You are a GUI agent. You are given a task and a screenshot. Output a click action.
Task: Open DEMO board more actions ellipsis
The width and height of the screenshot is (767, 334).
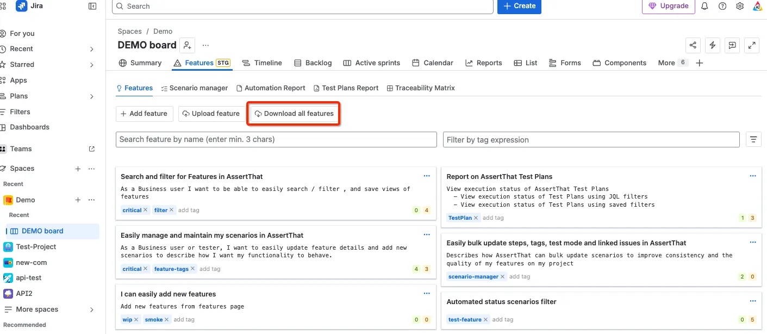click(205, 45)
